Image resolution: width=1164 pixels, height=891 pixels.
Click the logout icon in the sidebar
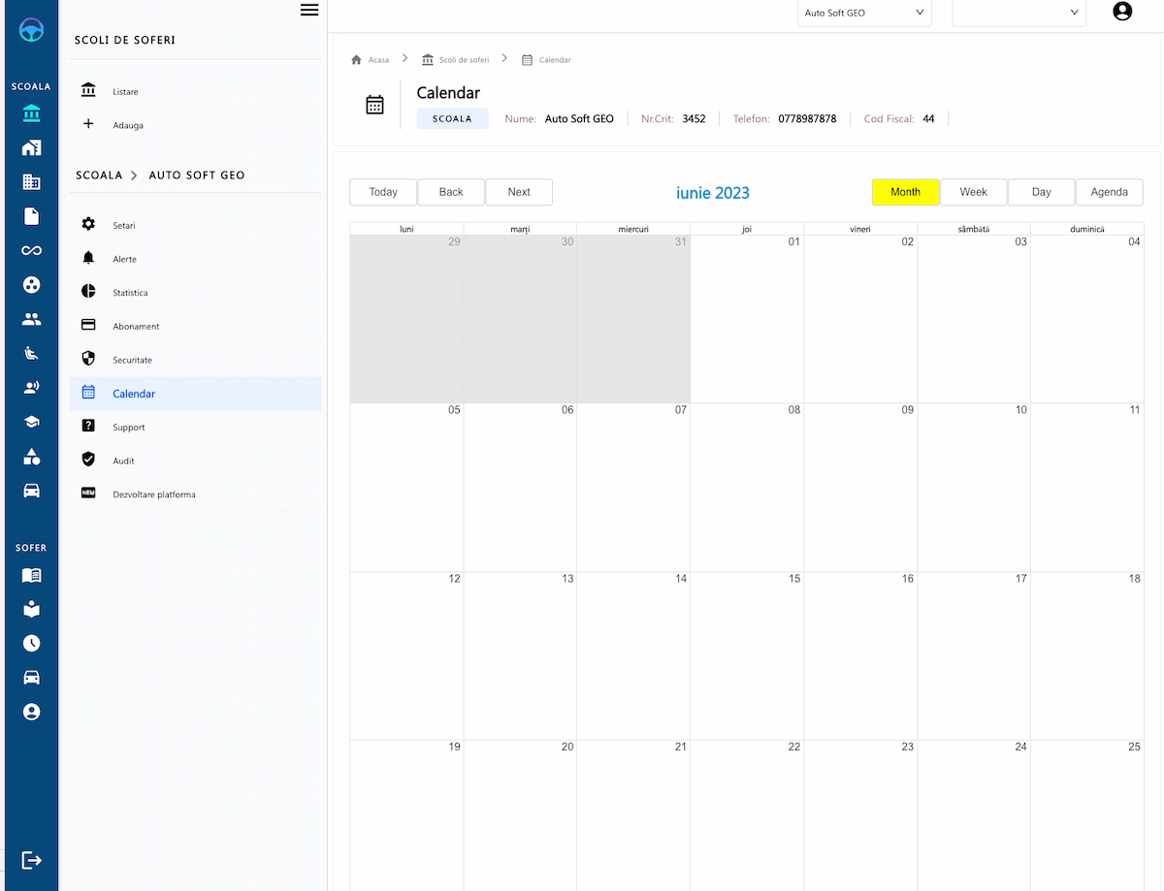click(31, 860)
